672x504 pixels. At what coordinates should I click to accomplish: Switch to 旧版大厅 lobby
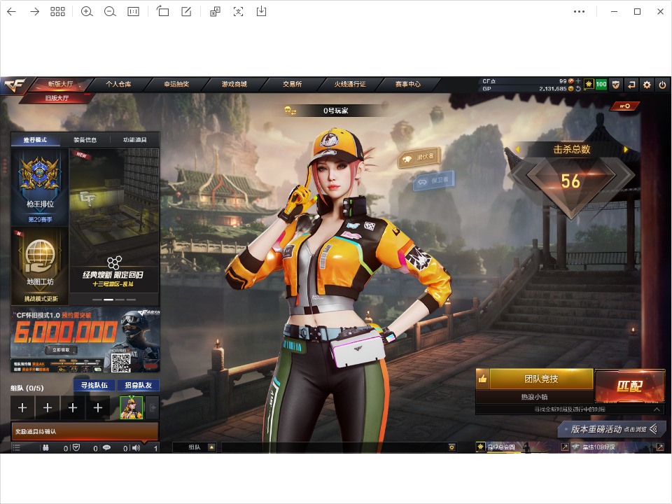[57, 98]
